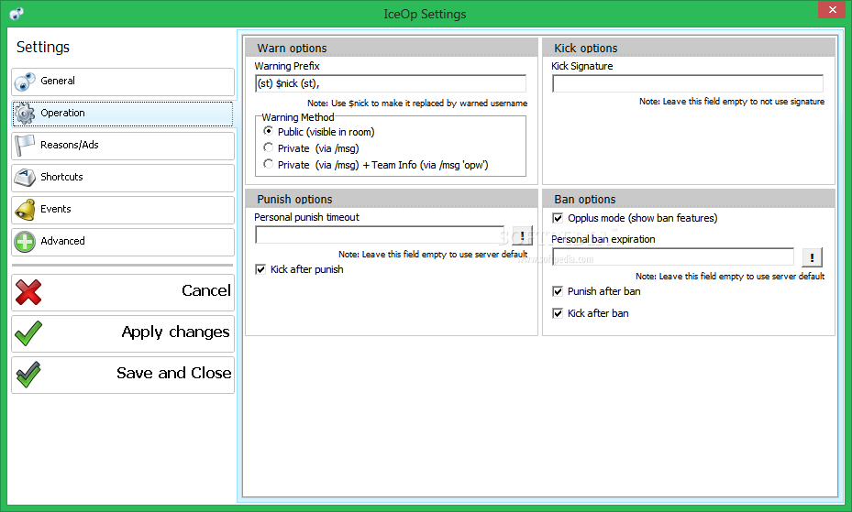Image resolution: width=852 pixels, height=512 pixels.
Task: Apply changes to settings
Action: pyautogui.click(x=123, y=333)
